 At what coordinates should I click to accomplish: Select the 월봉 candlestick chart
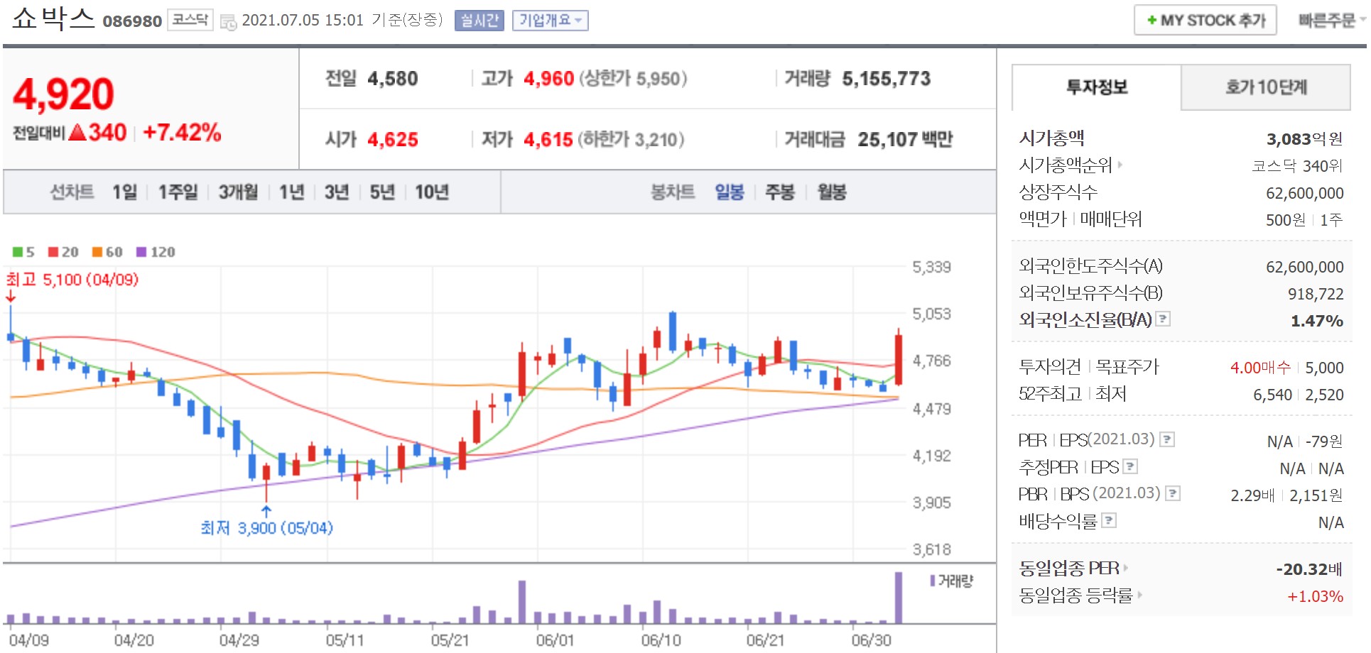coord(832,192)
